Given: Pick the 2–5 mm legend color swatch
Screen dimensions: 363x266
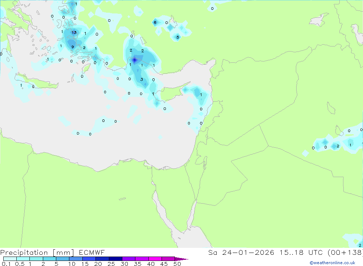Looking at the screenshot, I should click(49, 259).
